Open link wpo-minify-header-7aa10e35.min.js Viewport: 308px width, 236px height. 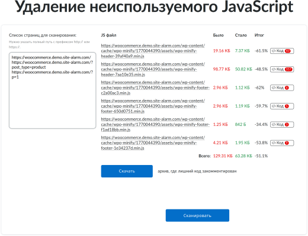coord(153,69)
